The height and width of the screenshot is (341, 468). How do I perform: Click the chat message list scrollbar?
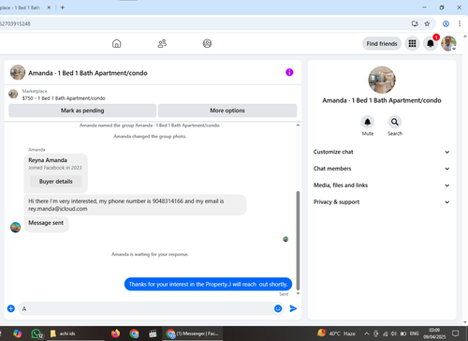pos(298,241)
